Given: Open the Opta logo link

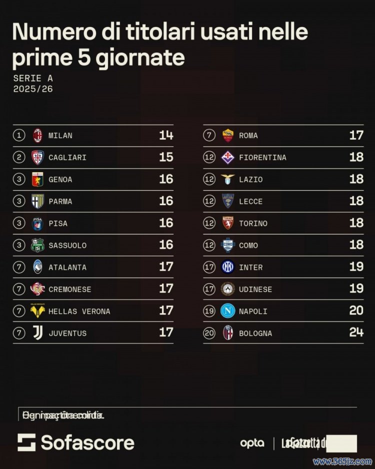Looking at the screenshot, I should tap(252, 443).
